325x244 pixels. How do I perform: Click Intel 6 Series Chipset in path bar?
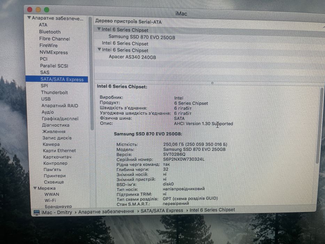click(212, 210)
